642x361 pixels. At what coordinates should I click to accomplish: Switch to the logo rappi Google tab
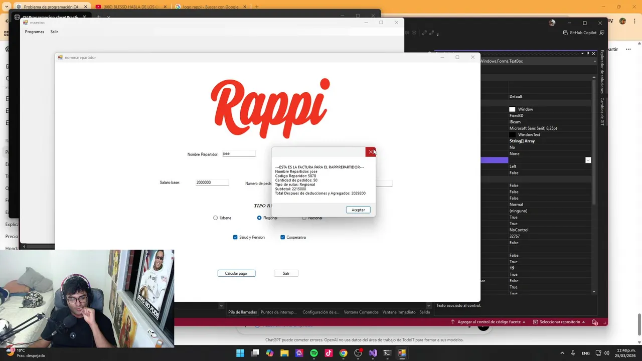tap(211, 7)
